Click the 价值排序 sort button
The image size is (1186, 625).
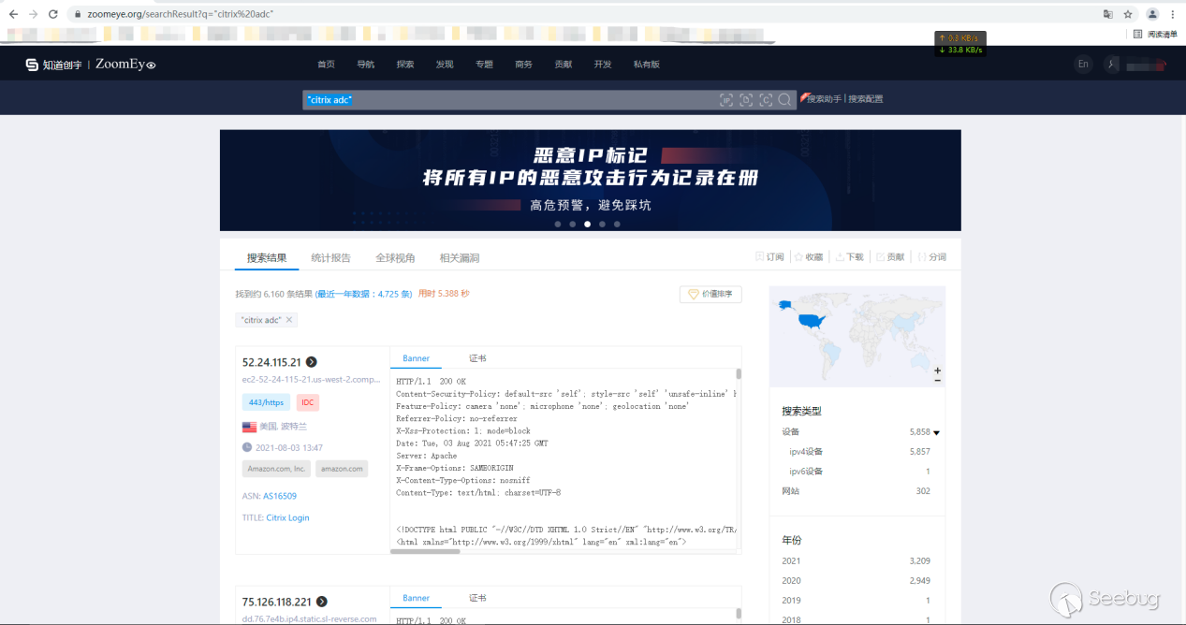pos(710,294)
